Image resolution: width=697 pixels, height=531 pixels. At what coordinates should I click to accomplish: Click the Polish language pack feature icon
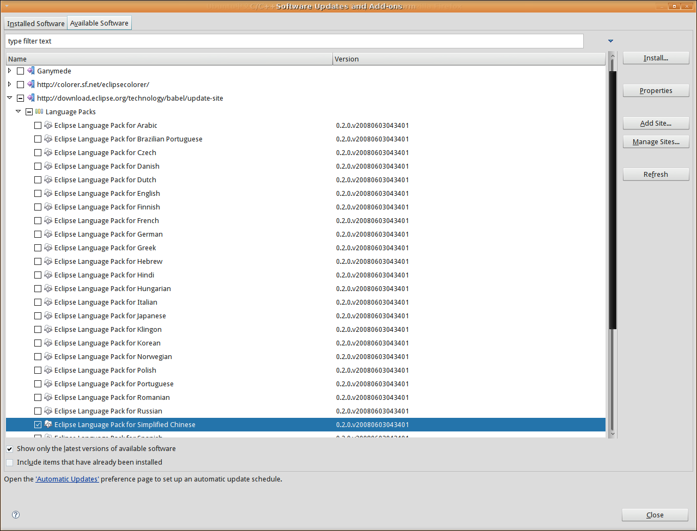(x=48, y=370)
